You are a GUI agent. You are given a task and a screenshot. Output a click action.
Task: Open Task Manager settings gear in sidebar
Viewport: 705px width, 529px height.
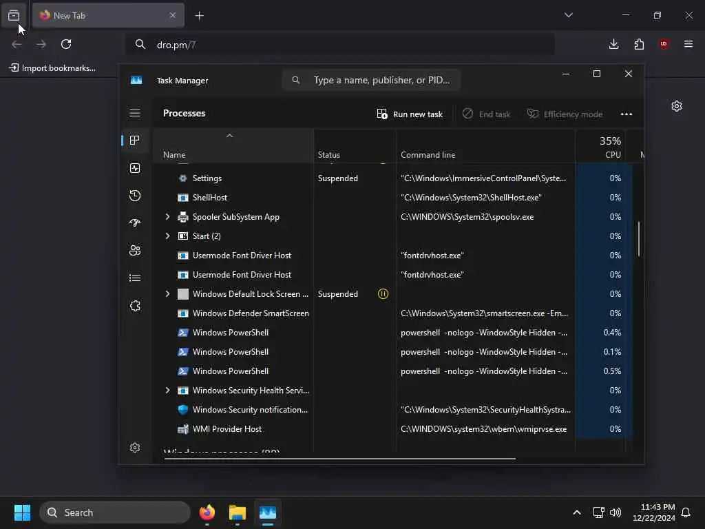pyautogui.click(x=135, y=448)
